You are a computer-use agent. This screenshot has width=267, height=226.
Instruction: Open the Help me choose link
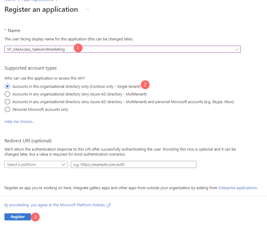(x=19, y=121)
